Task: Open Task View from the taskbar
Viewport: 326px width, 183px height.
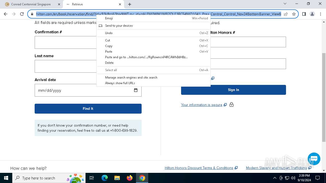Action: 92,178
